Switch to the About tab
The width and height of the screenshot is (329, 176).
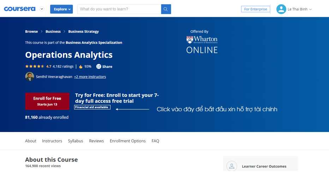coord(31,141)
